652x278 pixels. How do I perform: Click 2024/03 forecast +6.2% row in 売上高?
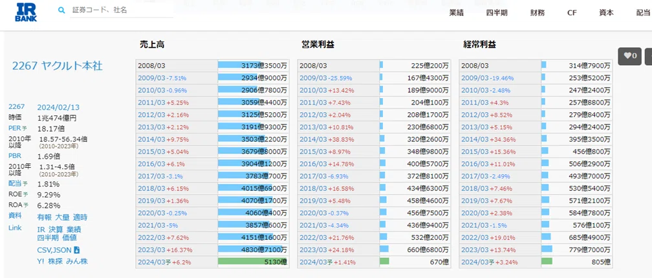click(212, 263)
